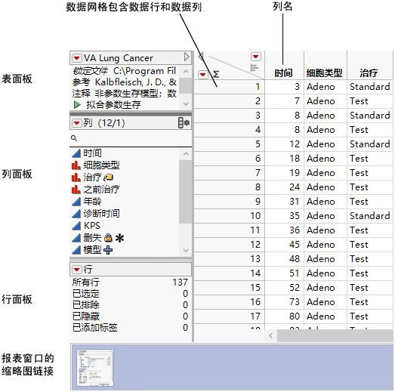
Task: Select row number 5 in the grid
Action: [229, 144]
